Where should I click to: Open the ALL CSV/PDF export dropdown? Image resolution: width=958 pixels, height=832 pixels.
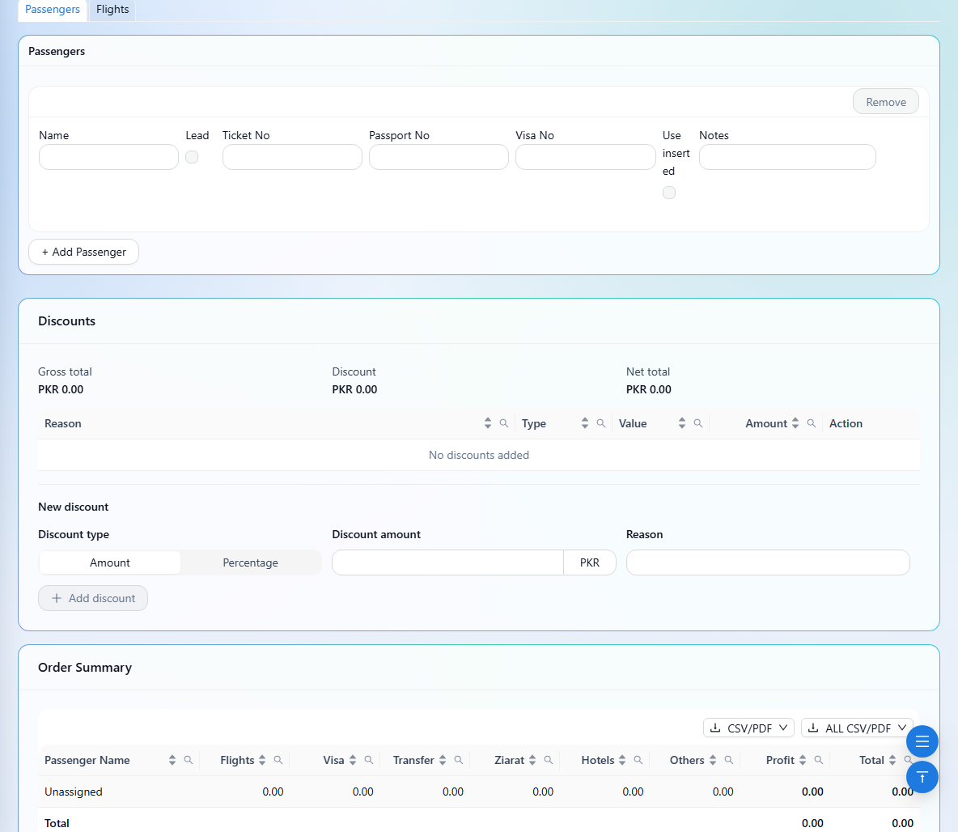click(857, 728)
